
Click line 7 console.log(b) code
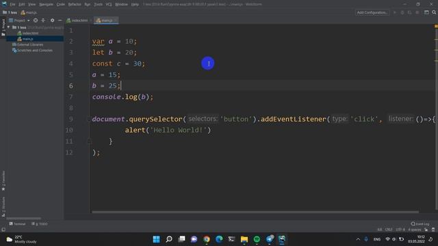pyautogui.click(x=123, y=97)
